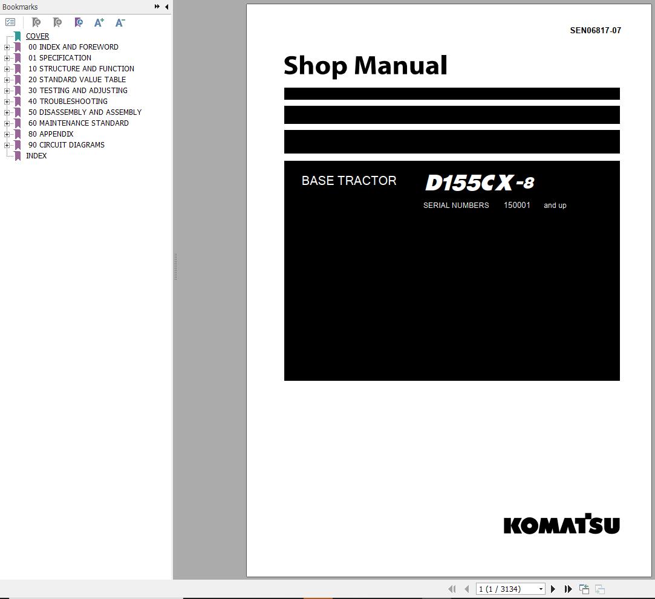The height and width of the screenshot is (599, 655).
Task: Open the page number dropdown
Action: coord(541,588)
